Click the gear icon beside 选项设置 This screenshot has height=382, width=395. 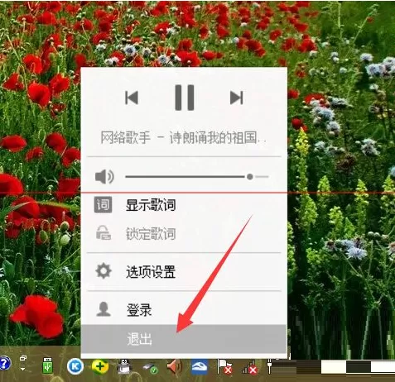coord(104,270)
